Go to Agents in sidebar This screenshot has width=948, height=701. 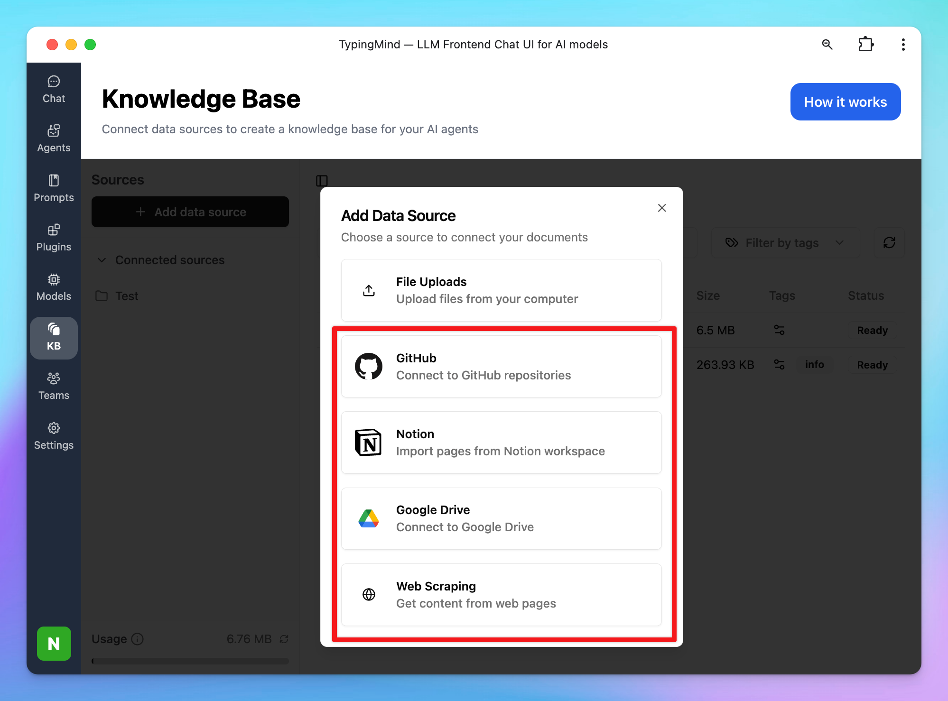click(54, 138)
